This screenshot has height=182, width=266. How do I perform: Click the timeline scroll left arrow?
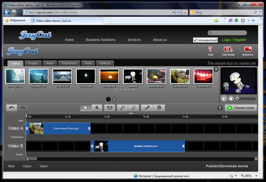coord(28,159)
